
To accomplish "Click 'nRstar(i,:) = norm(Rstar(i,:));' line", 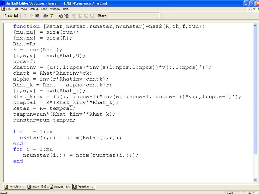I will pos(71,138).
